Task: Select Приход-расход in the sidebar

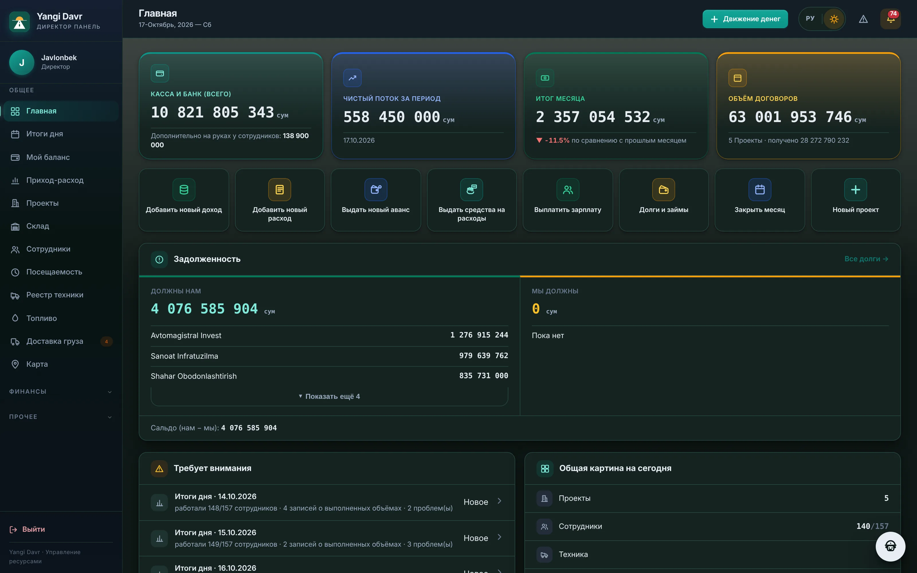Action: [61, 180]
